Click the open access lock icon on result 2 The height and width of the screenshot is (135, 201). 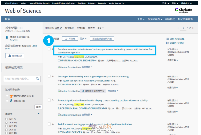(x=83, y=91)
